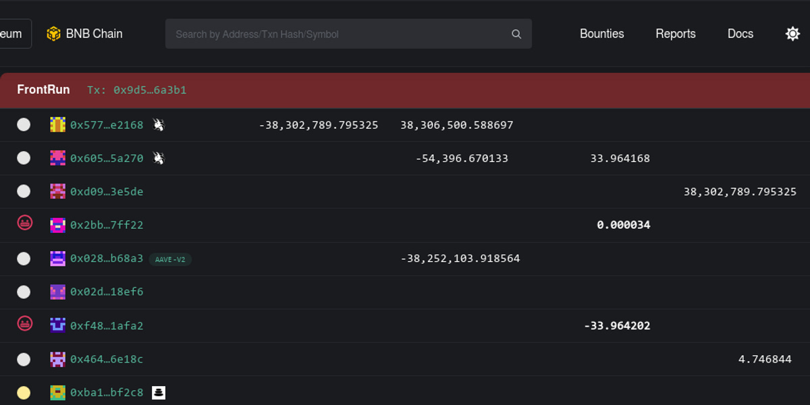810x405 pixels.
Task: Select the bold value -33.964202
Action: point(617,326)
